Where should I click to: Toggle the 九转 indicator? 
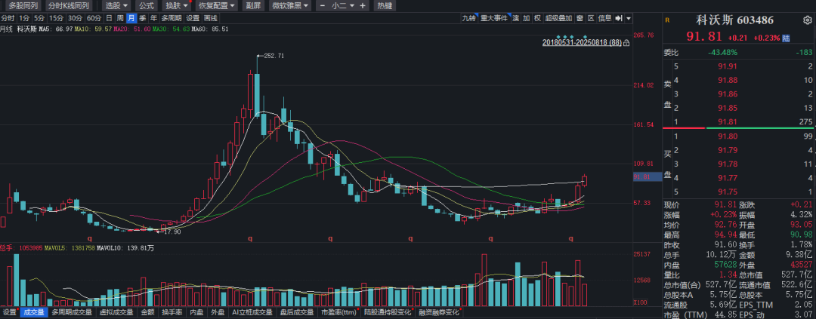[x=469, y=18]
